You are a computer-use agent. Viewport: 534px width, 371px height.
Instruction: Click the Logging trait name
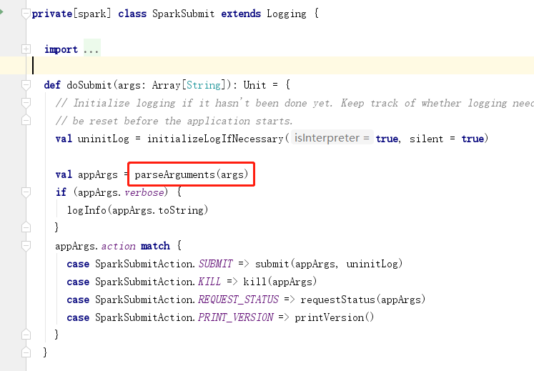pos(287,14)
